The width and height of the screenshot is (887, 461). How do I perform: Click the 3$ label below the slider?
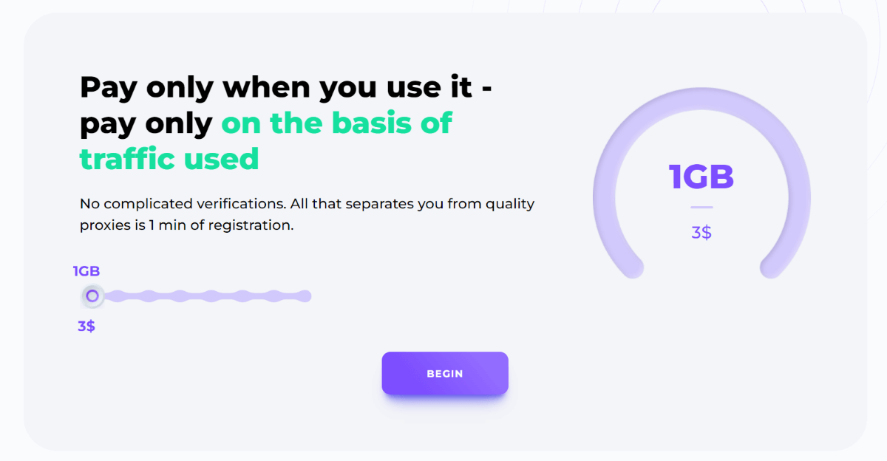click(86, 326)
